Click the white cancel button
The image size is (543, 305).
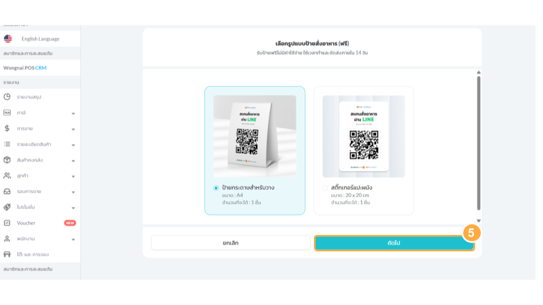pyautogui.click(x=231, y=243)
